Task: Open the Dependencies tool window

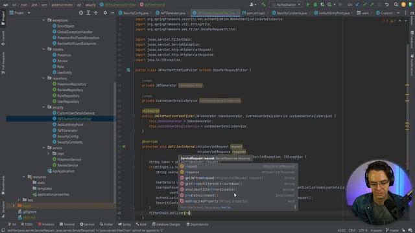Action: [x=197, y=225]
